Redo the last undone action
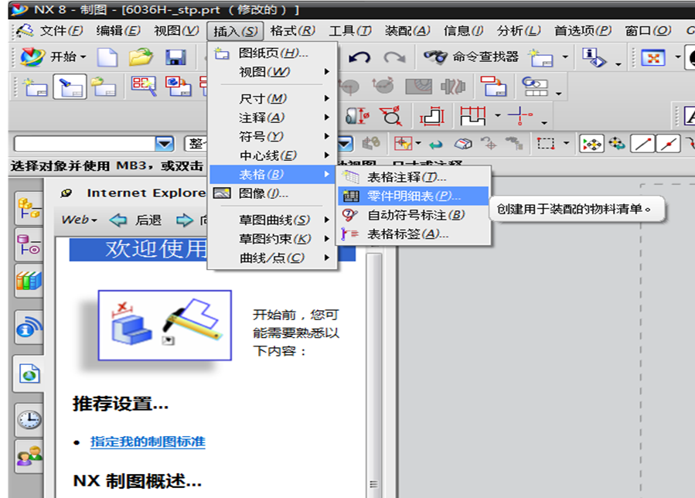Image resolution: width=695 pixels, height=498 pixels. tap(396, 56)
